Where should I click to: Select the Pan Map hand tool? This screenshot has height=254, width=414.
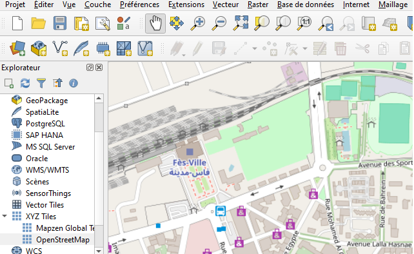click(155, 23)
